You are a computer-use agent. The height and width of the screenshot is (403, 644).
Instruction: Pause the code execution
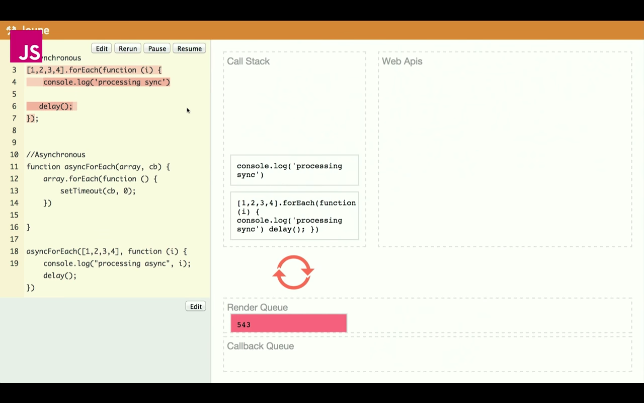coord(157,48)
